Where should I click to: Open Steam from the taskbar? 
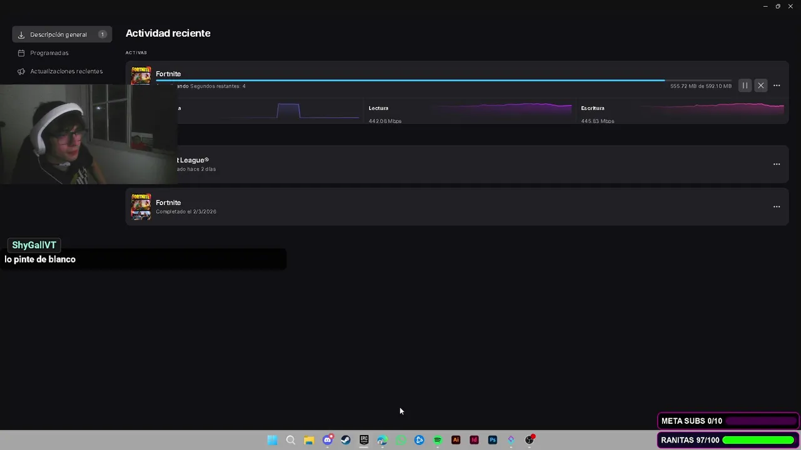pos(345,440)
